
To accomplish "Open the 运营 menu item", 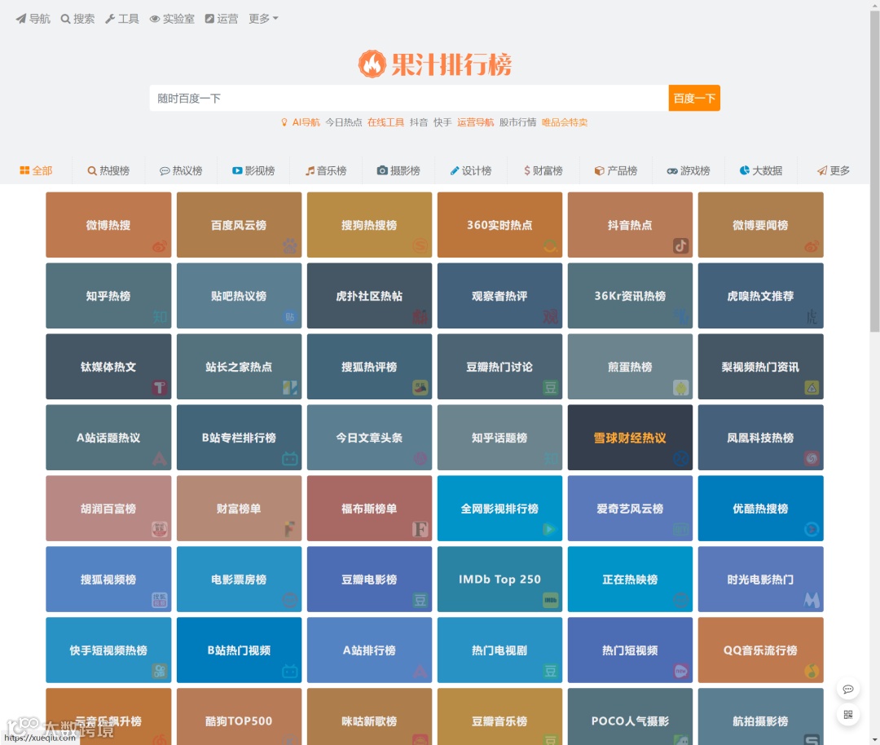I will coord(222,19).
